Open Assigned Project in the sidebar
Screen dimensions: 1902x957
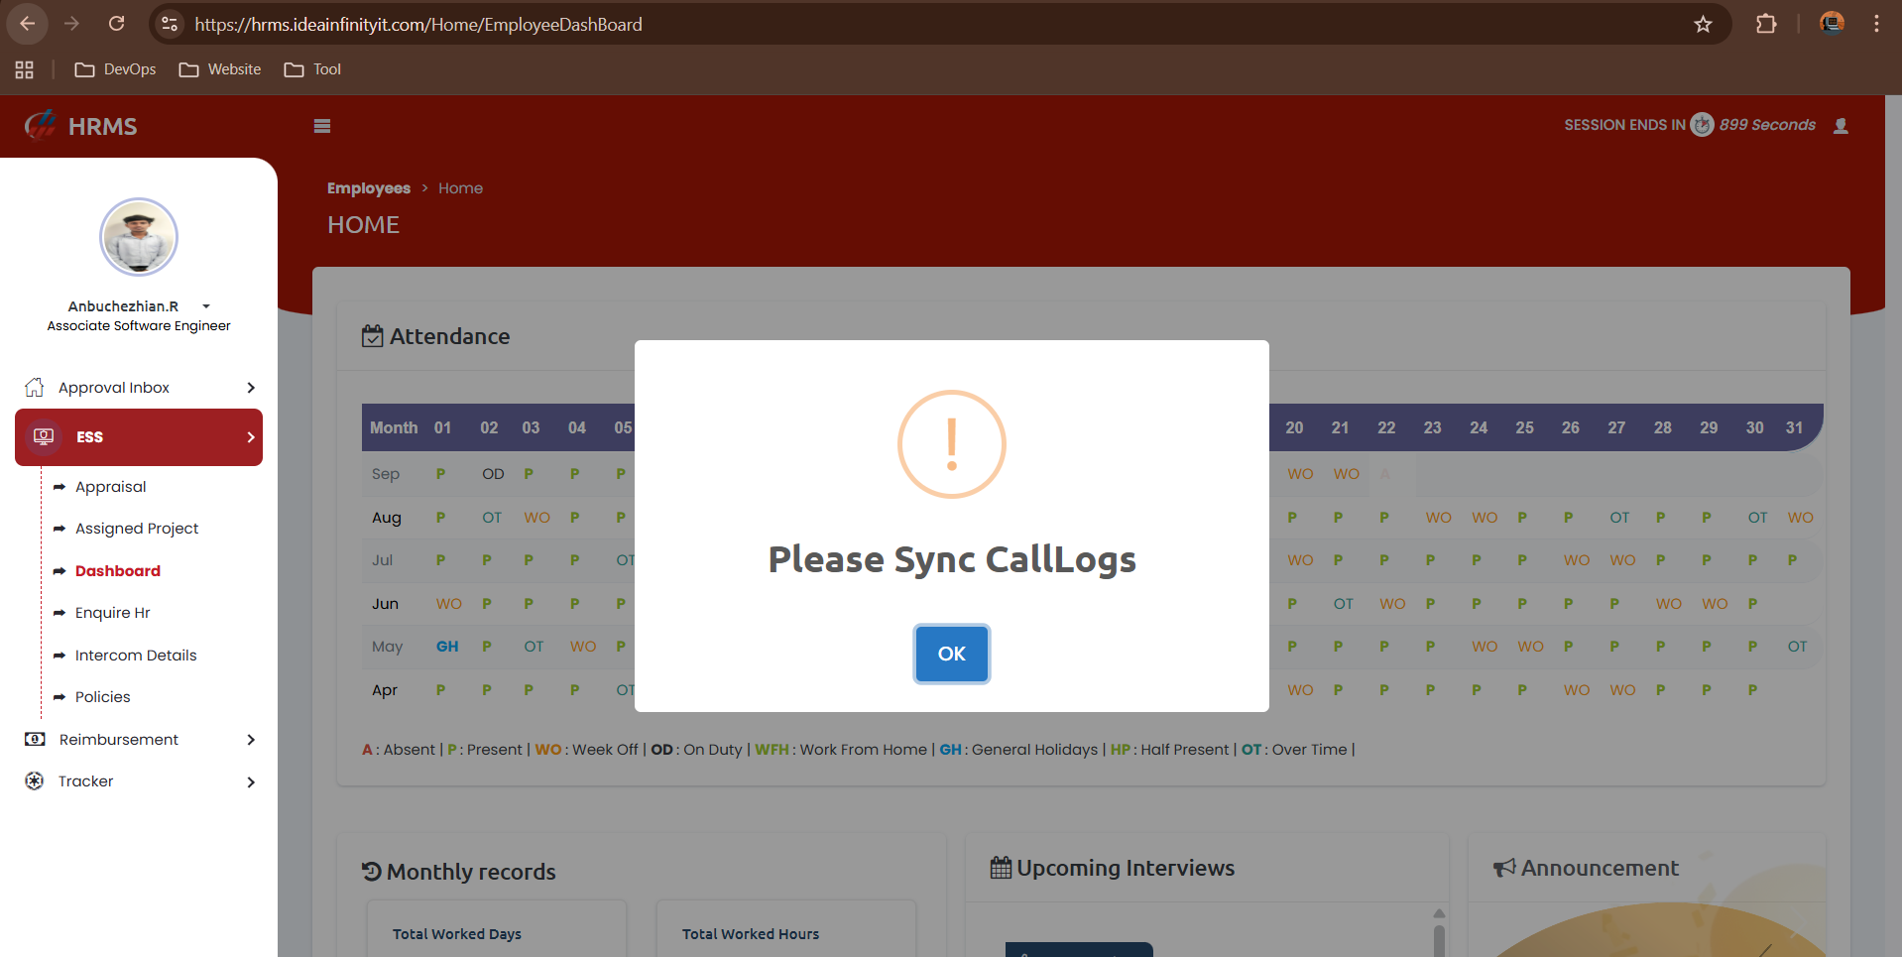tap(137, 529)
